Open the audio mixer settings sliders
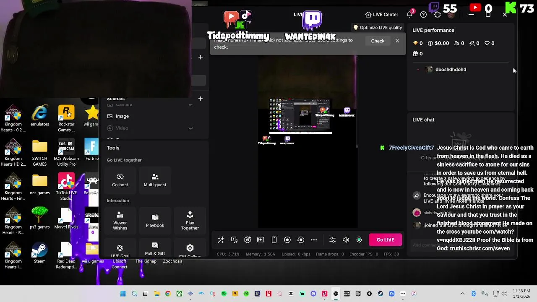Screen dimensions: 537x302 point(332,240)
